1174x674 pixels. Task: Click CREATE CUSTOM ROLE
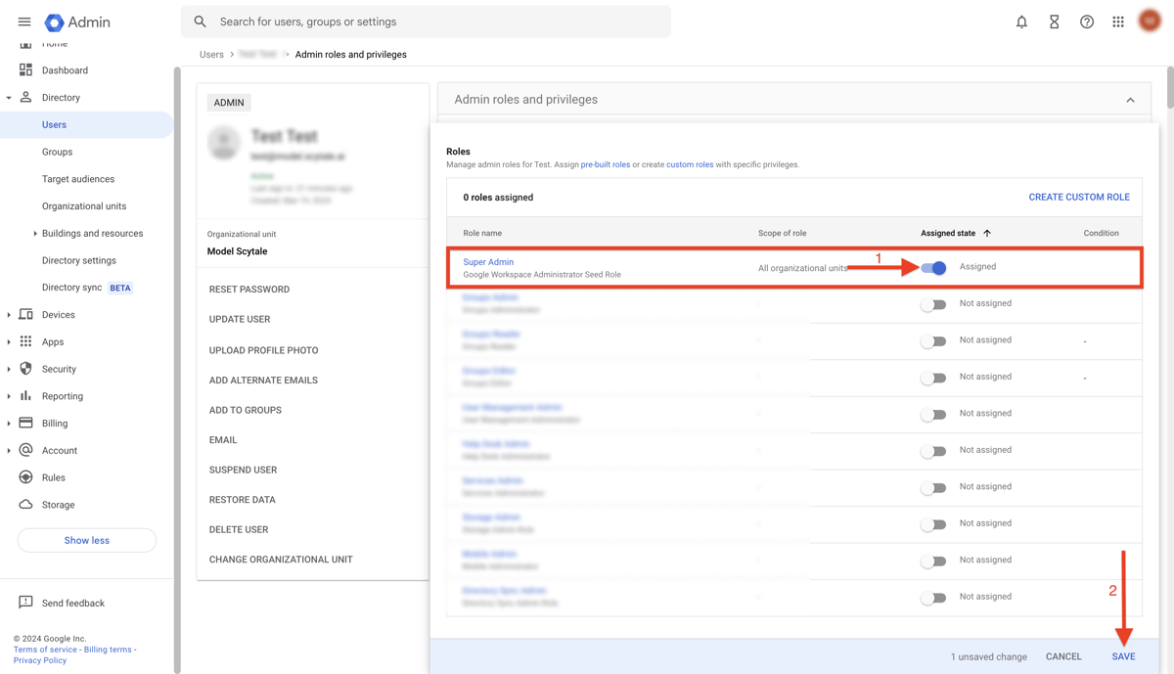tap(1080, 197)
